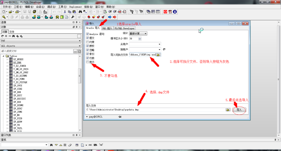Click the red Oracle help icon
Image resolution: width=281 pixels, height=151 pixels.
pyautogui.click(x=165, y=12)
